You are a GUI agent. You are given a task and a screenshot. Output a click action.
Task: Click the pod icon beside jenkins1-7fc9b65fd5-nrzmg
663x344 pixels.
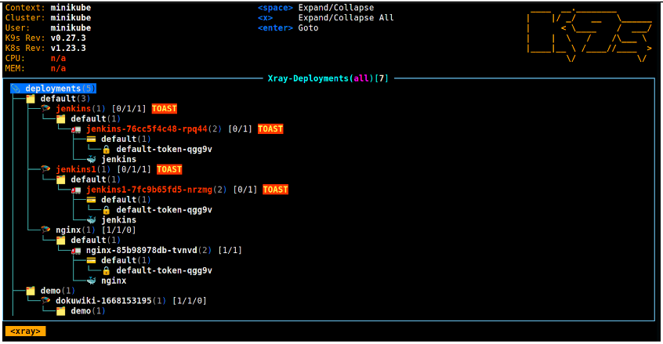76,190
